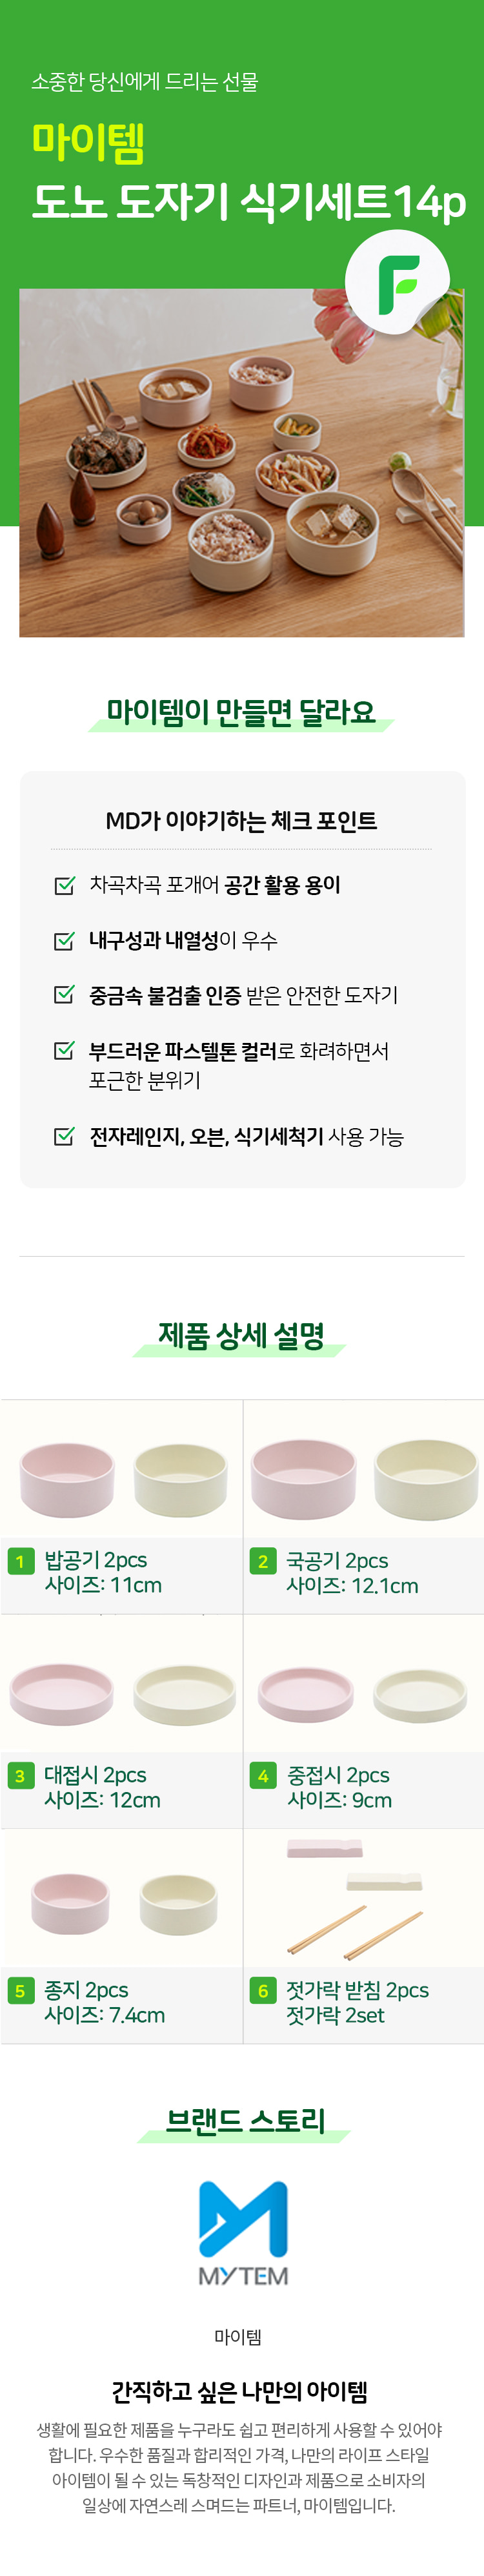
Task: Click the green number 6 badge
Action: coord(262,1991)
